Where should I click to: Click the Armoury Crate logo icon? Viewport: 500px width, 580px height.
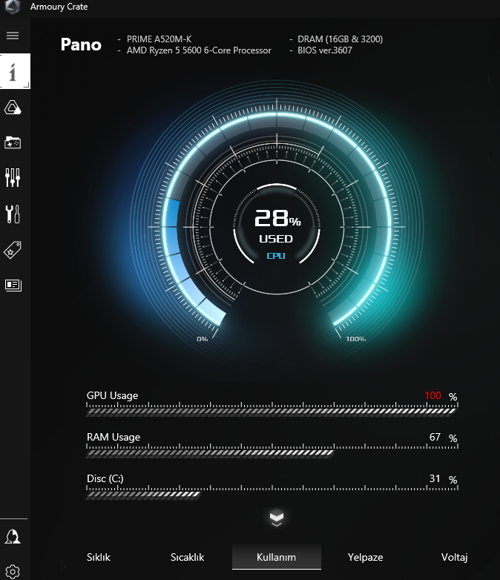click(x=12, y=7)
